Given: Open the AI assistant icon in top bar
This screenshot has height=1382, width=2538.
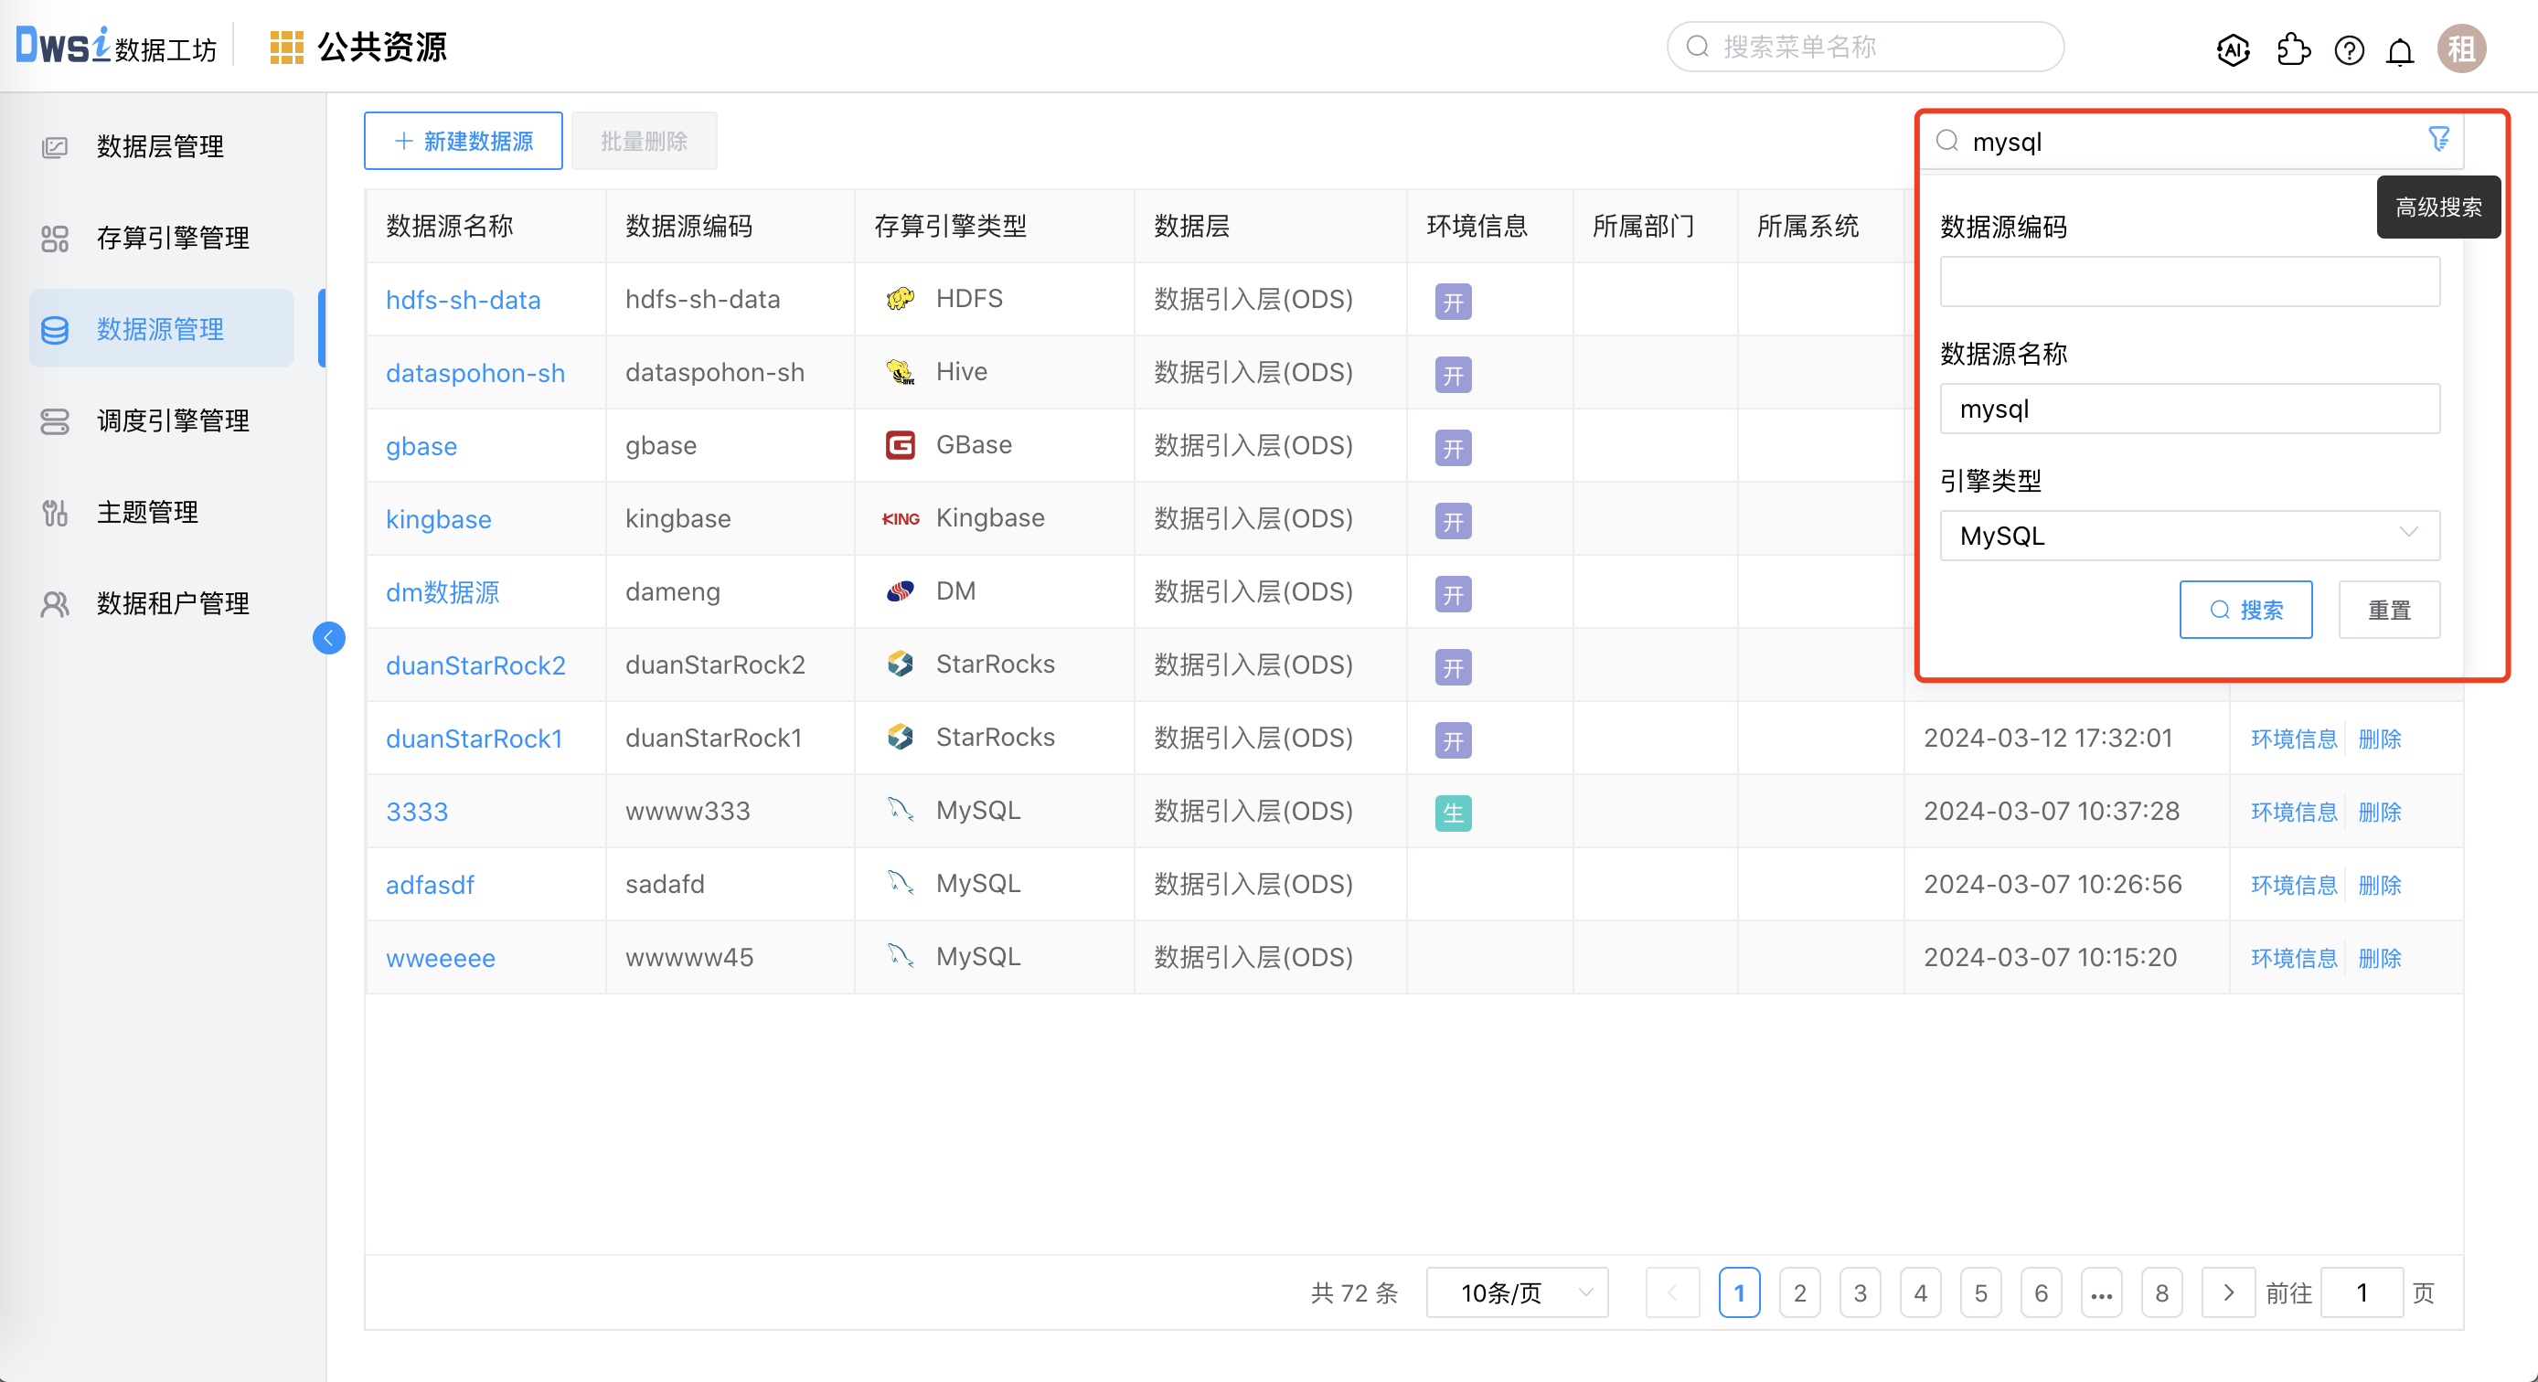Looking at the screenshot, I should (x=2232, y=50).
